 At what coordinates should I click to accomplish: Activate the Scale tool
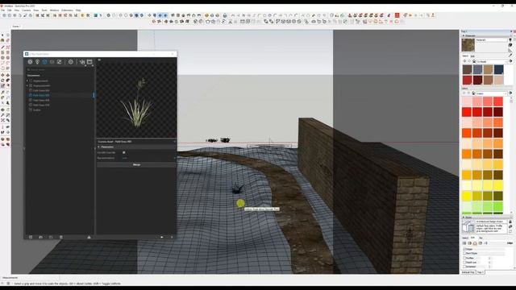[2, 86]
